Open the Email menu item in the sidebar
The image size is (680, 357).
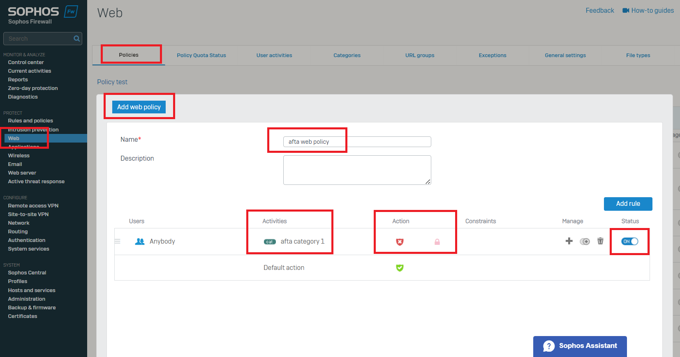click(15, 164)
